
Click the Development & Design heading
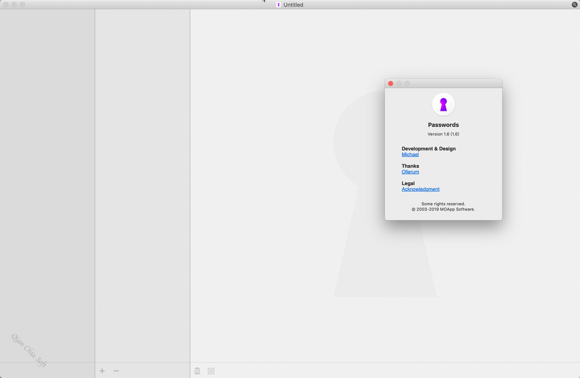[429, 149]
